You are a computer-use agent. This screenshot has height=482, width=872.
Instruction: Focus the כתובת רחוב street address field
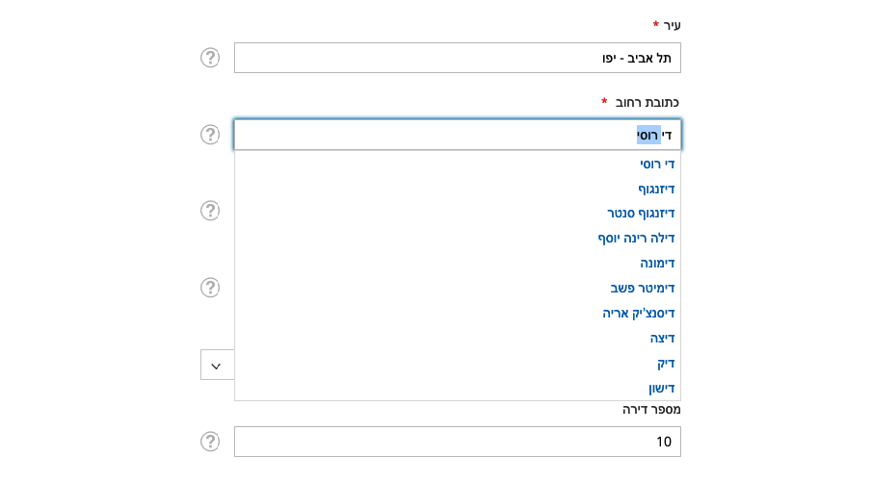pyautogui.click(x=457, y=135)
